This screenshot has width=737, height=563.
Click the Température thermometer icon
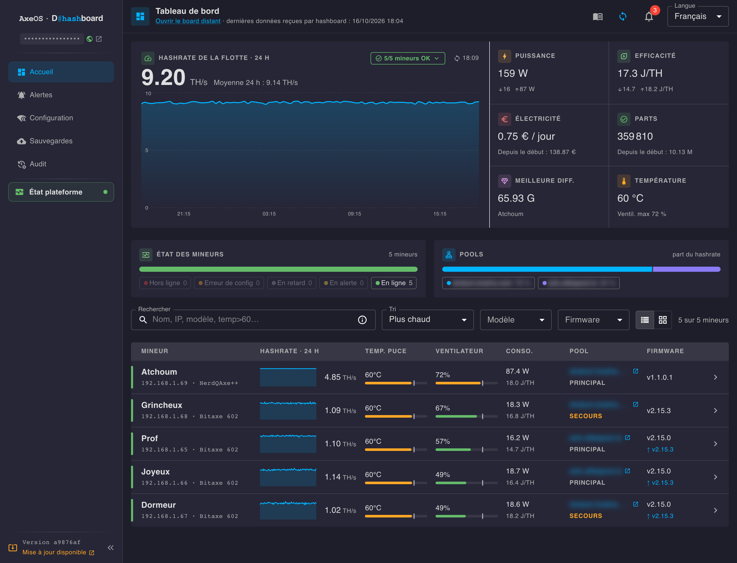pos(624,181)
